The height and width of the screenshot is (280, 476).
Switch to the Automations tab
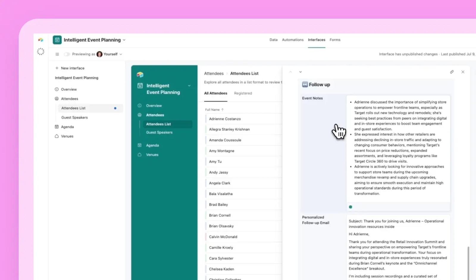click(x=293, y=40)
